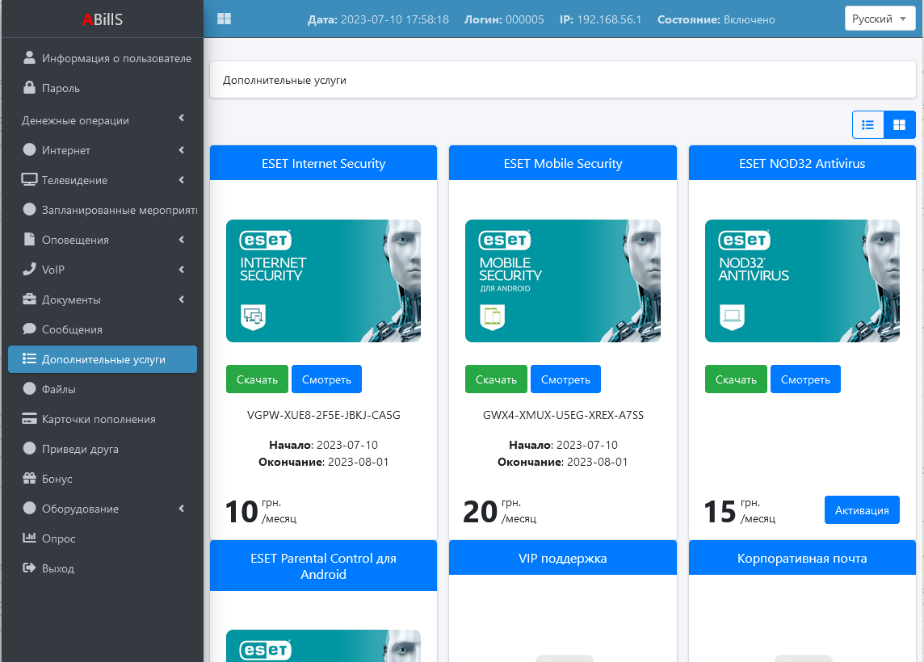View ESET Internet Security via Смотреть
The width and height of the screenshot is (924, 662).
coord(326,379)
